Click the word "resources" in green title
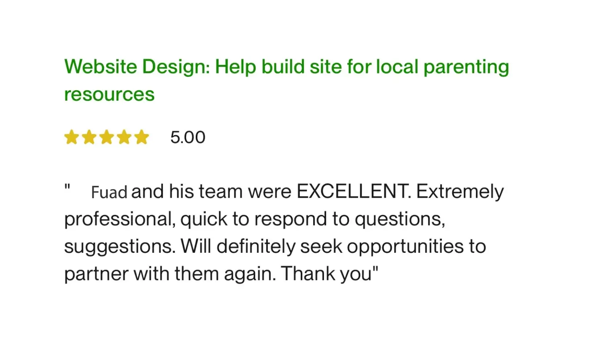 pyautogui.click(x=109, y=95)
